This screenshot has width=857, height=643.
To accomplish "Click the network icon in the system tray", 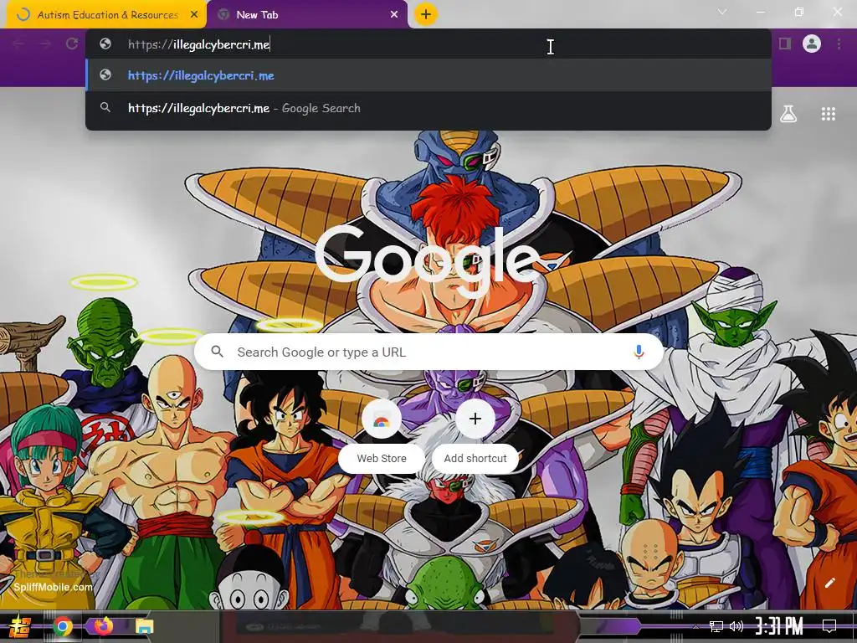I will pos(716,626).
